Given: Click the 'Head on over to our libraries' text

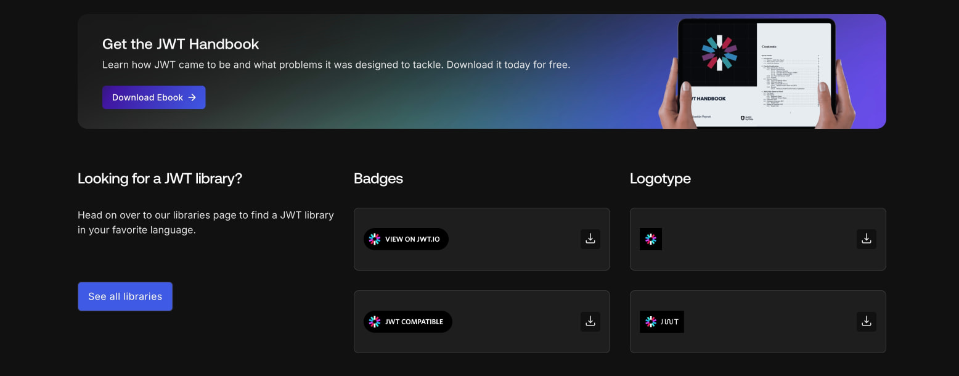Looking at the screenshot, I should click(206, 223).
